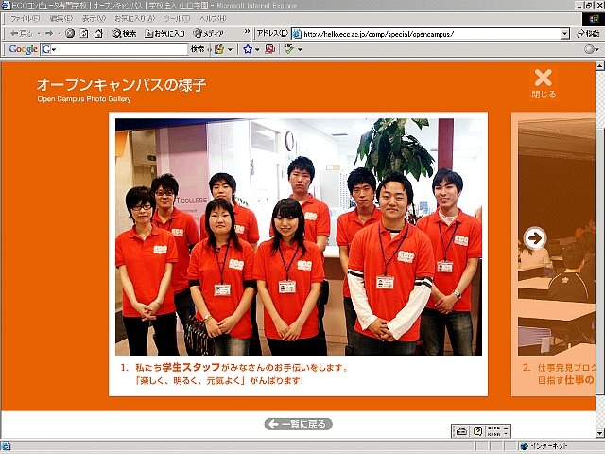This screenshot has width=605, height=454.
Task: Open the 検索 search toolbar button
Action: (x=124, y=33)
